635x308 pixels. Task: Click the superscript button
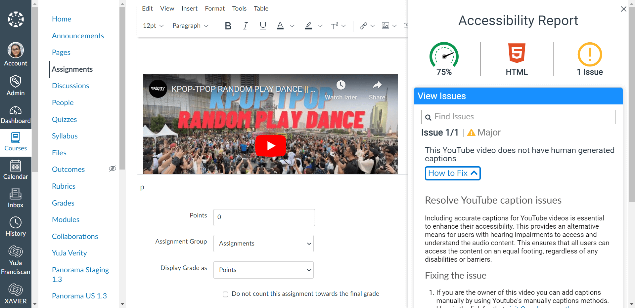335,26
